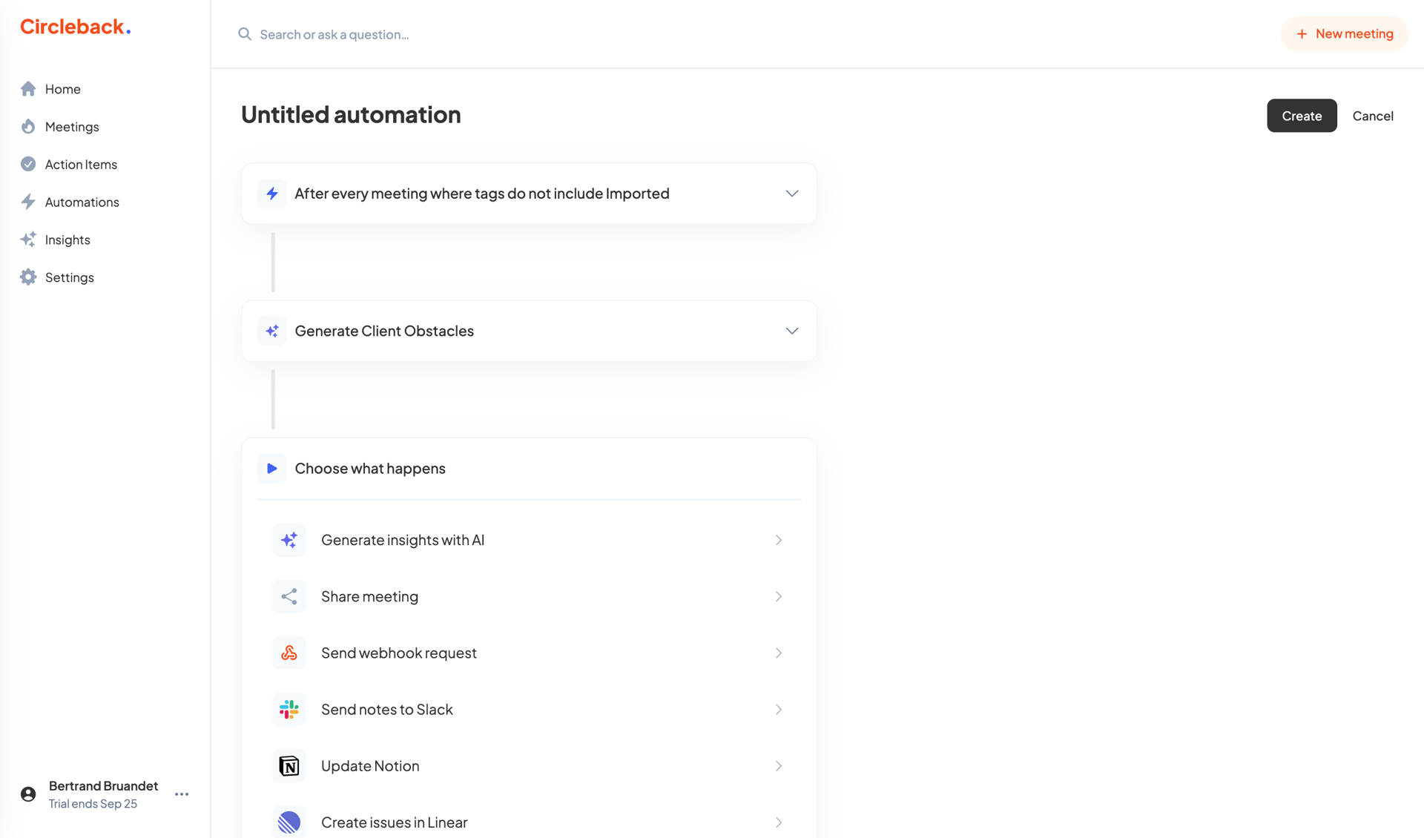Click the Meetings flame icon

click(x=28, y=126)
